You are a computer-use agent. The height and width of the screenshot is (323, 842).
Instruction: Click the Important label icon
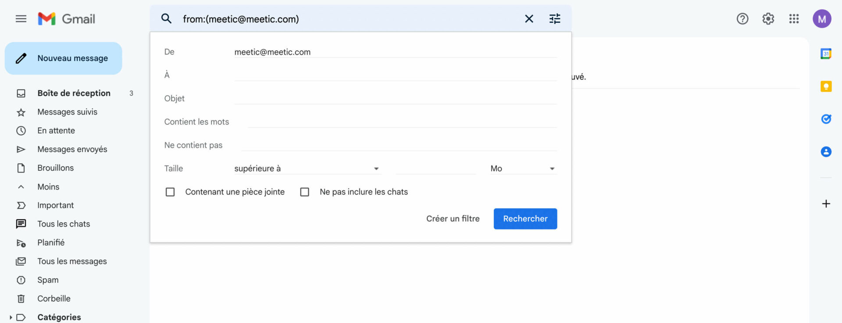(21, 205)
